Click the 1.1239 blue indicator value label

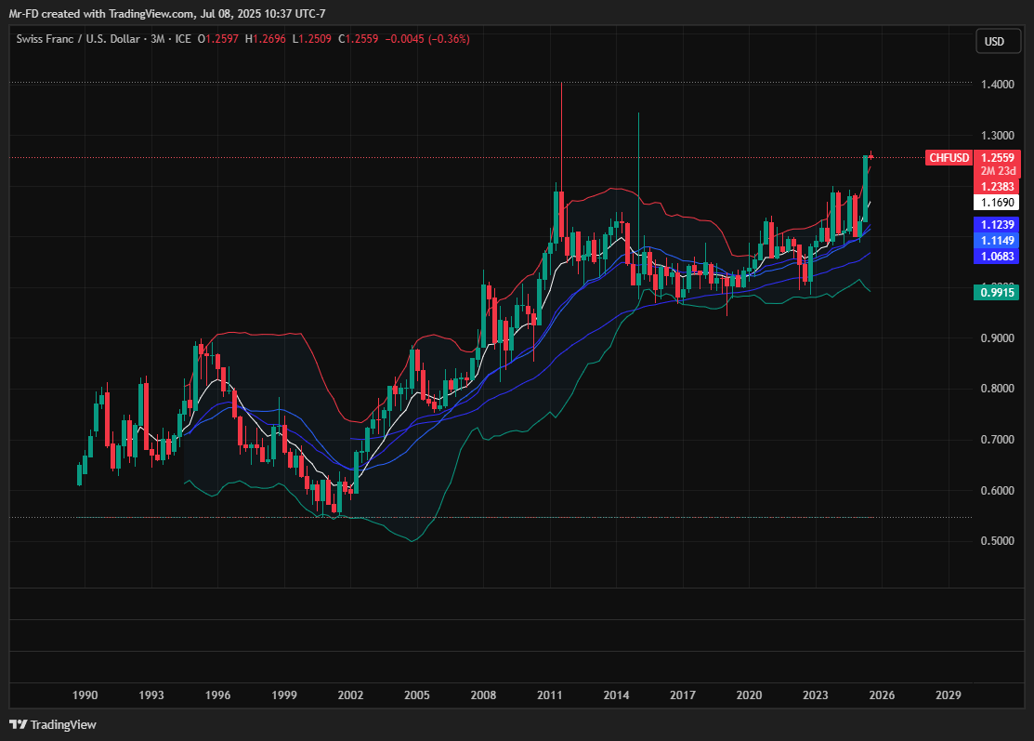coord(997,225)
